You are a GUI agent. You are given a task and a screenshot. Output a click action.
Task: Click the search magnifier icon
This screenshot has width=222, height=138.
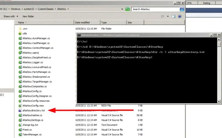click(x=182, y=9)
